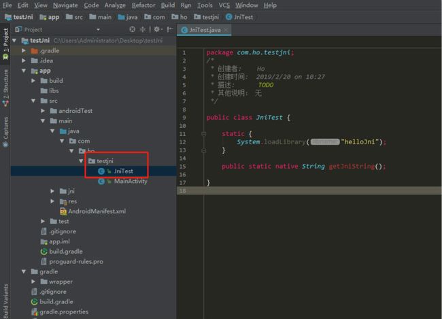Click the "helloJni" string in the code
The height and width of the screenshot is (319, 442).
(x=360, y=142)
